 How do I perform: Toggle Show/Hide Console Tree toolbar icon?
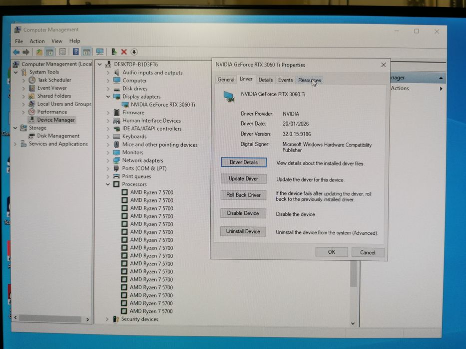49,52
